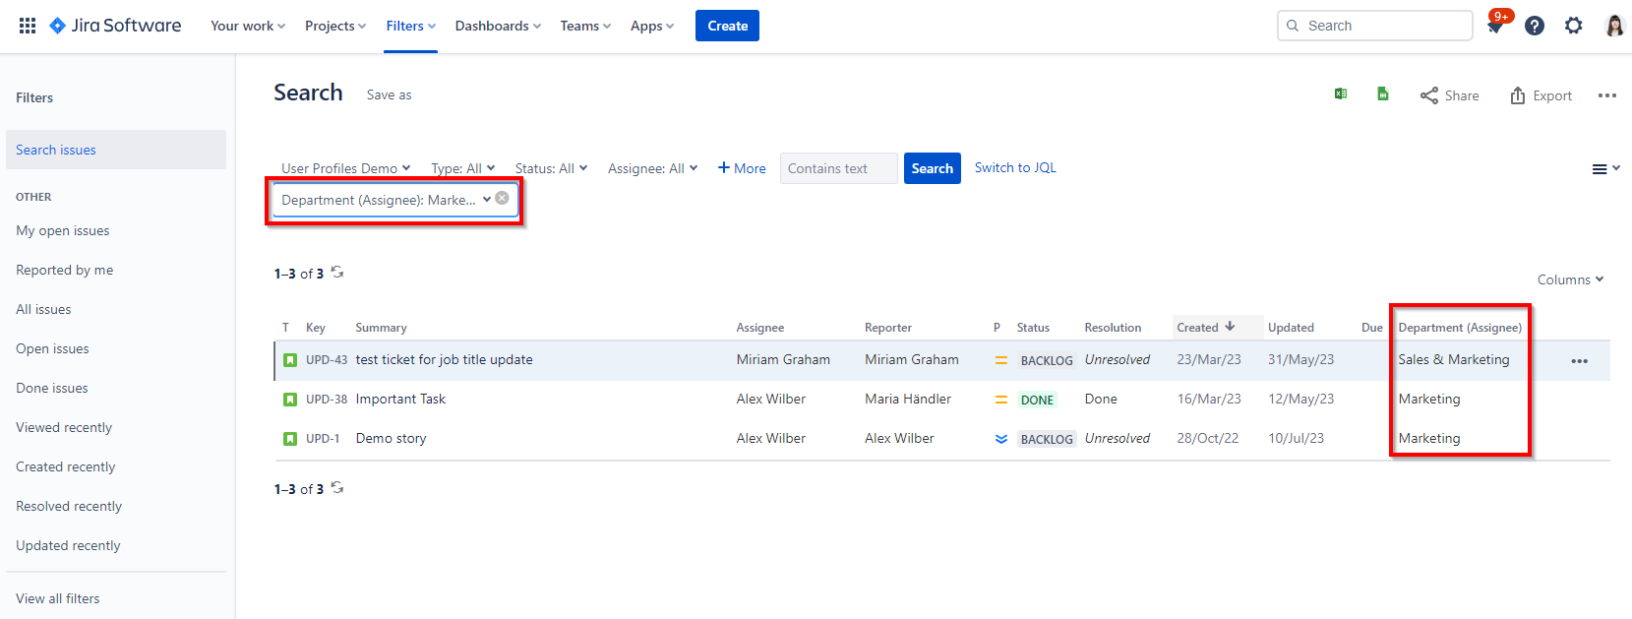
Task: Open more actions for issue UPD-43
Action: [1580, 361]
